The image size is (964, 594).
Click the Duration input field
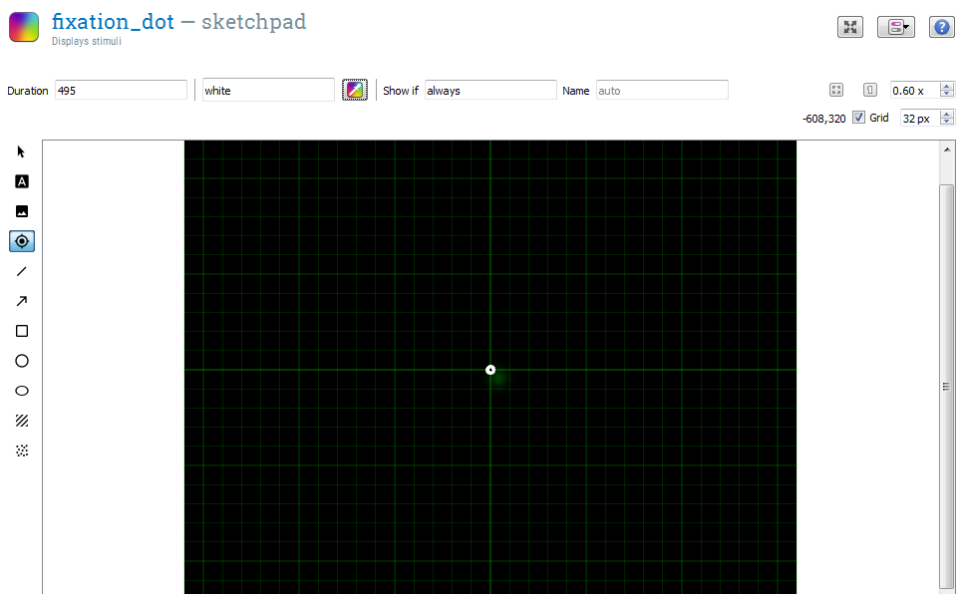121,91
